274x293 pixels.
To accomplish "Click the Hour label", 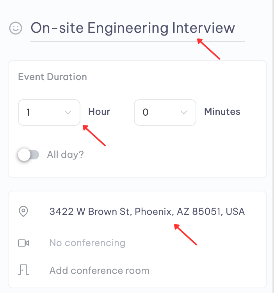I will tap(99, 112).
